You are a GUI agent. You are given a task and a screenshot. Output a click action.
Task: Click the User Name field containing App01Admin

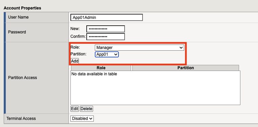(x=107, y=17)
